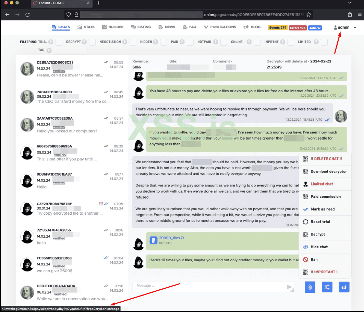364x312 pixels.
Task: Bookmark this page with star icon
Action: point(308,15)
